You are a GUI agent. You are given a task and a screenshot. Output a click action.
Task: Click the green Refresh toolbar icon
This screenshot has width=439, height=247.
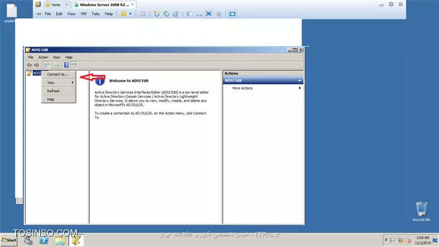point(56,65)
